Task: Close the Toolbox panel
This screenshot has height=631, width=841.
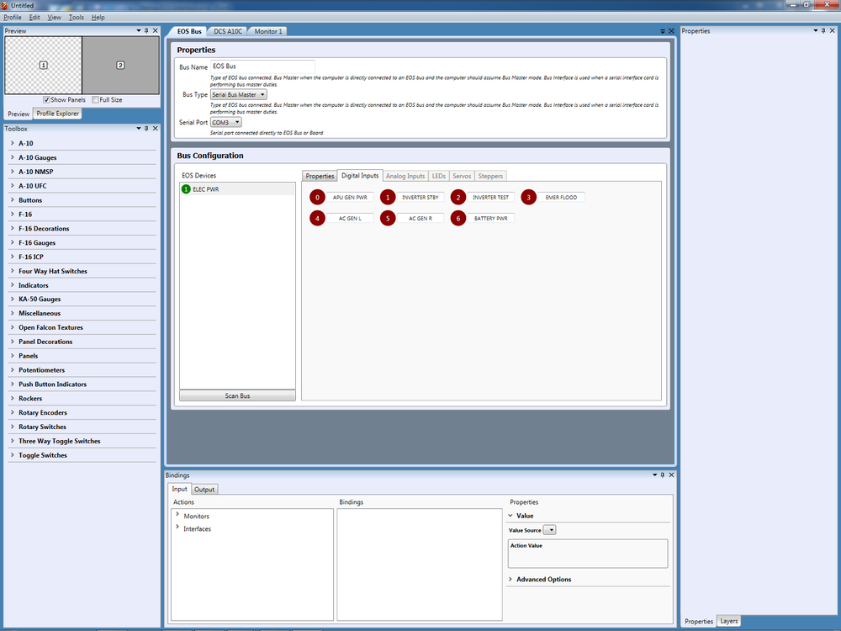Action: [x=156, y=128]
